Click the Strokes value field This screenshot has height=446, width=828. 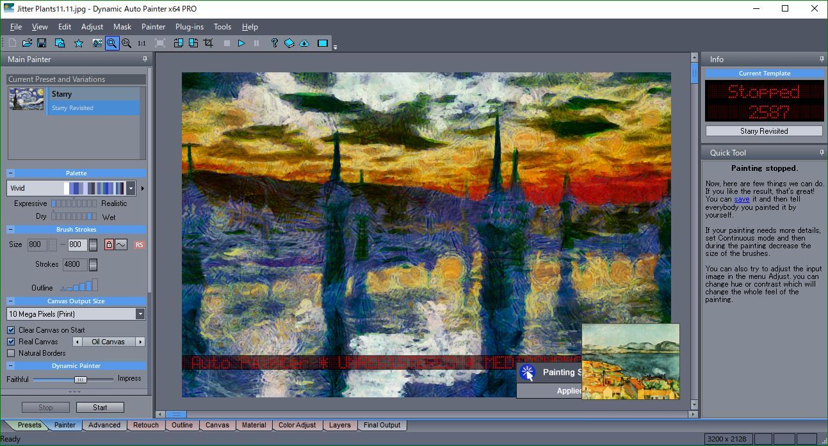click(x=75, y=264)
